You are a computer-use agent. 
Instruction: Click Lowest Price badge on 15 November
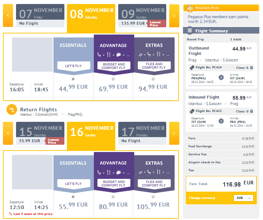click(x=55, y=141)
